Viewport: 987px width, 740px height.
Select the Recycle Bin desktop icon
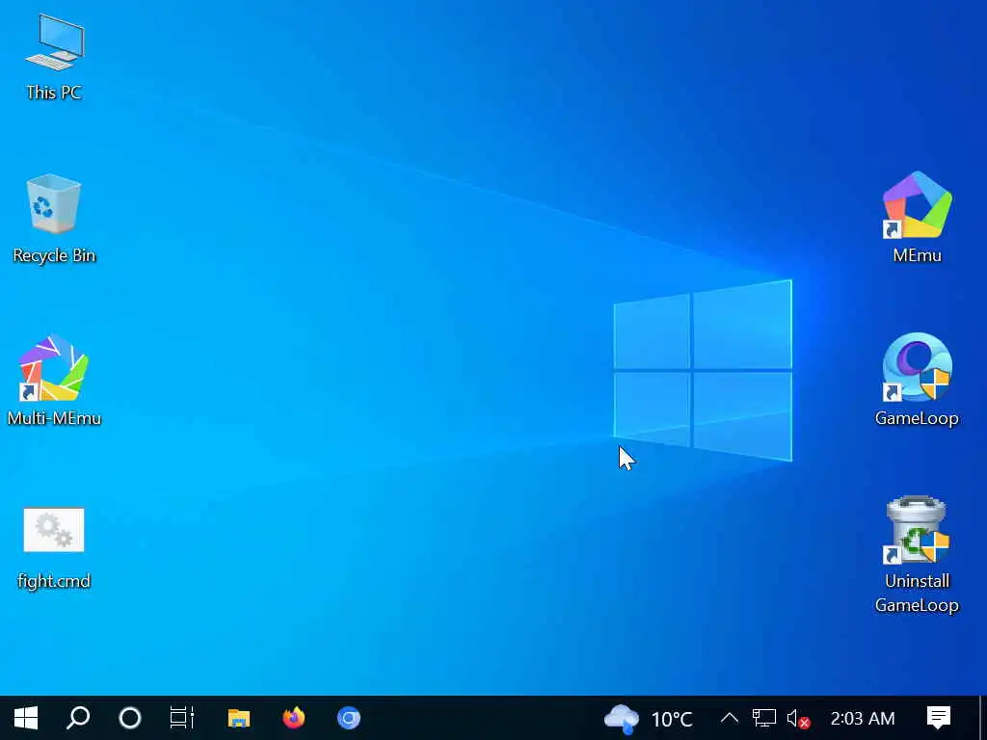point(54,204)
